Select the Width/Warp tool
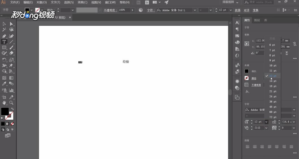Screen dimensions: 299x159 [4, 66]
